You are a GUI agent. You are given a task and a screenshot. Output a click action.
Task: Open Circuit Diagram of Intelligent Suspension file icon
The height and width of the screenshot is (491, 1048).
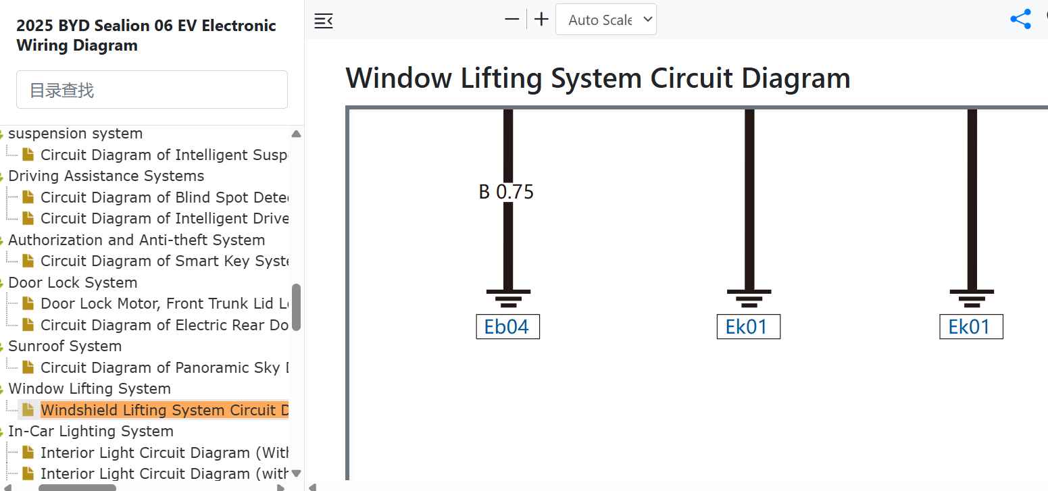click(28, 155)
